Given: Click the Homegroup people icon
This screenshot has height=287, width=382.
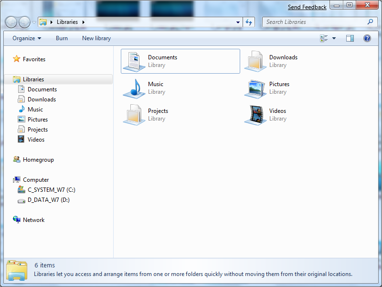Looking at the screenshot, I should pyautogui.click(x=17, y=159).
